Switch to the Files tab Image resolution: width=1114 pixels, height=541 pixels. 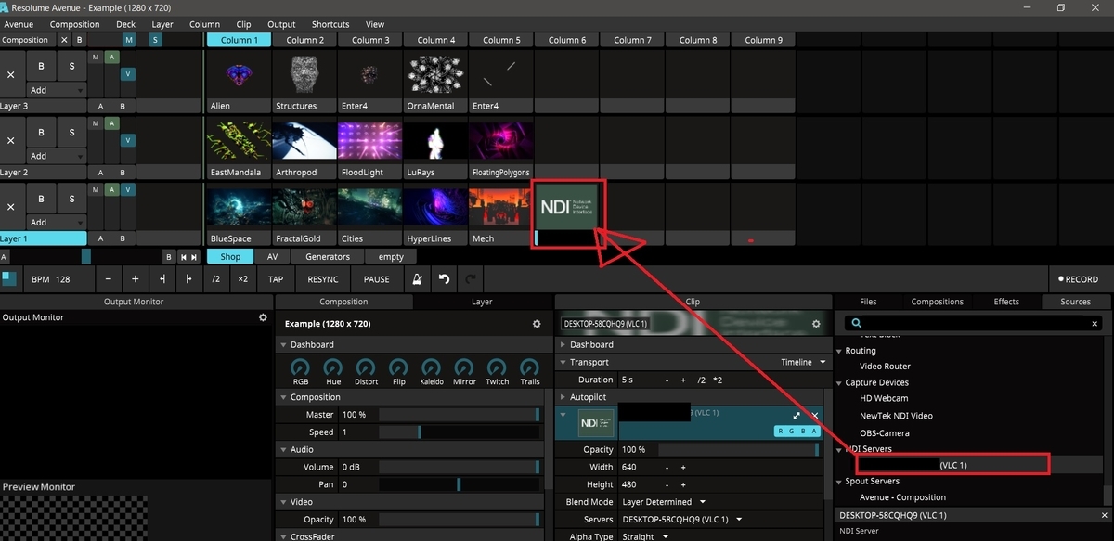[x=868, y=302]
